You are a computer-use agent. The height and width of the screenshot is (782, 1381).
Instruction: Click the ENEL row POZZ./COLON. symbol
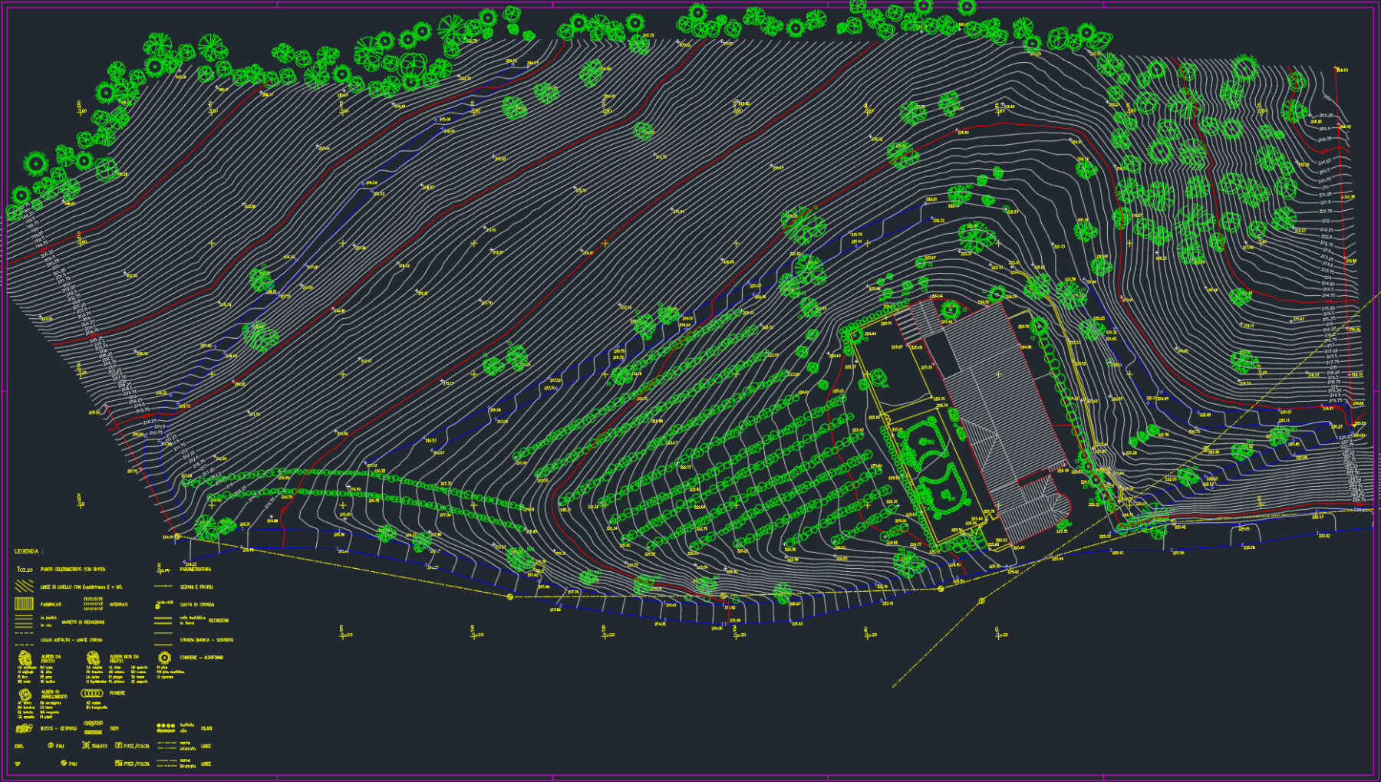[x=118, y=745]
